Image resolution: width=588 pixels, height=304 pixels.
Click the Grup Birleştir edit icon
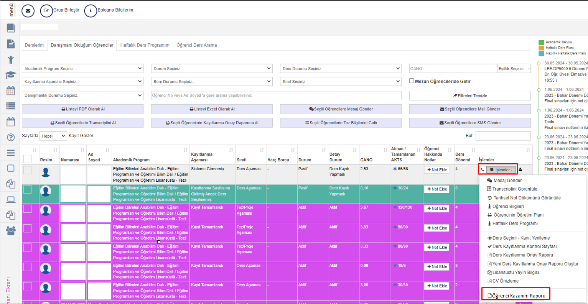[46, 11]
